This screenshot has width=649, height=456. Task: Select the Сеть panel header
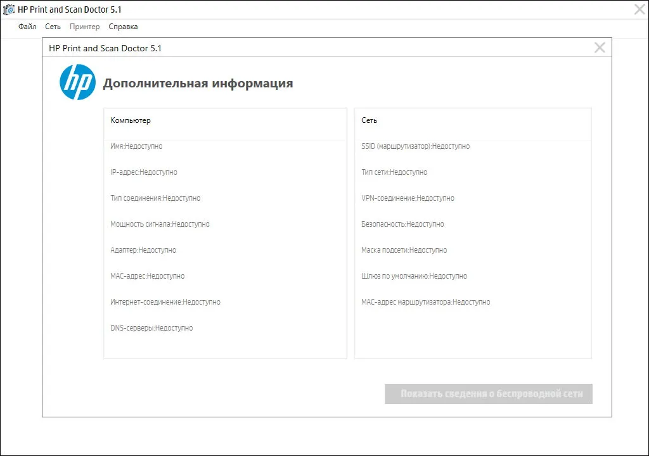click(369, 120)
